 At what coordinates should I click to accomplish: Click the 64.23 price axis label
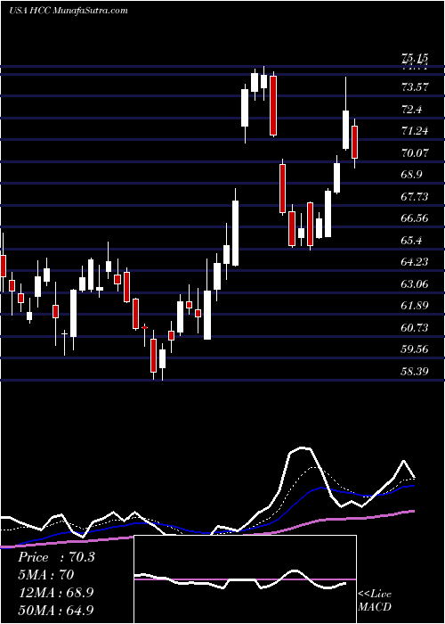(x=416, y=261)
